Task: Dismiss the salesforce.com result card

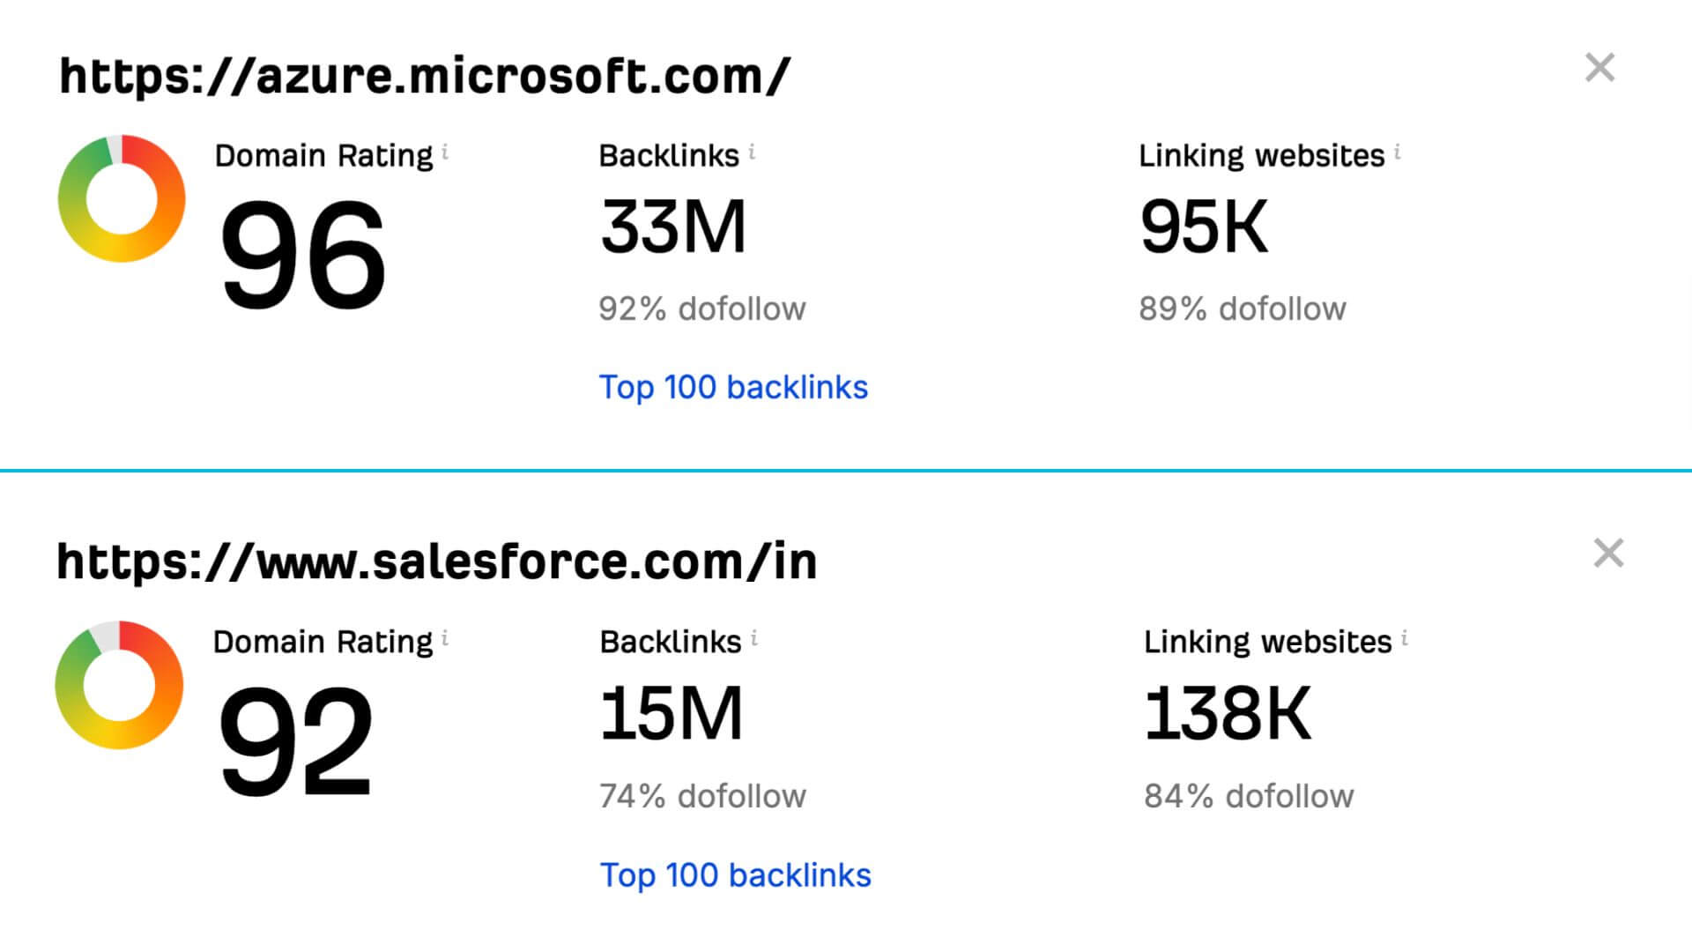Action: 1610,551
